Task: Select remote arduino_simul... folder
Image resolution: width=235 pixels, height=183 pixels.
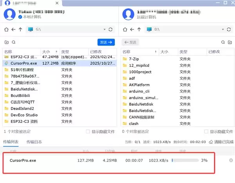Action: tap(178, 98)
